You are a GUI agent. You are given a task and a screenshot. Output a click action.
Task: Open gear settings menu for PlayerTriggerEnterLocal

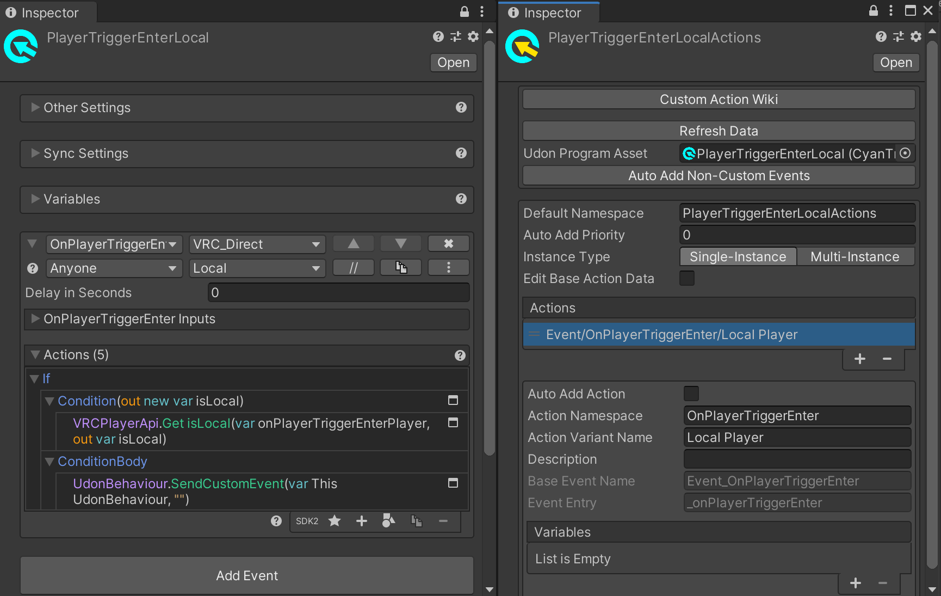[473, 36]
